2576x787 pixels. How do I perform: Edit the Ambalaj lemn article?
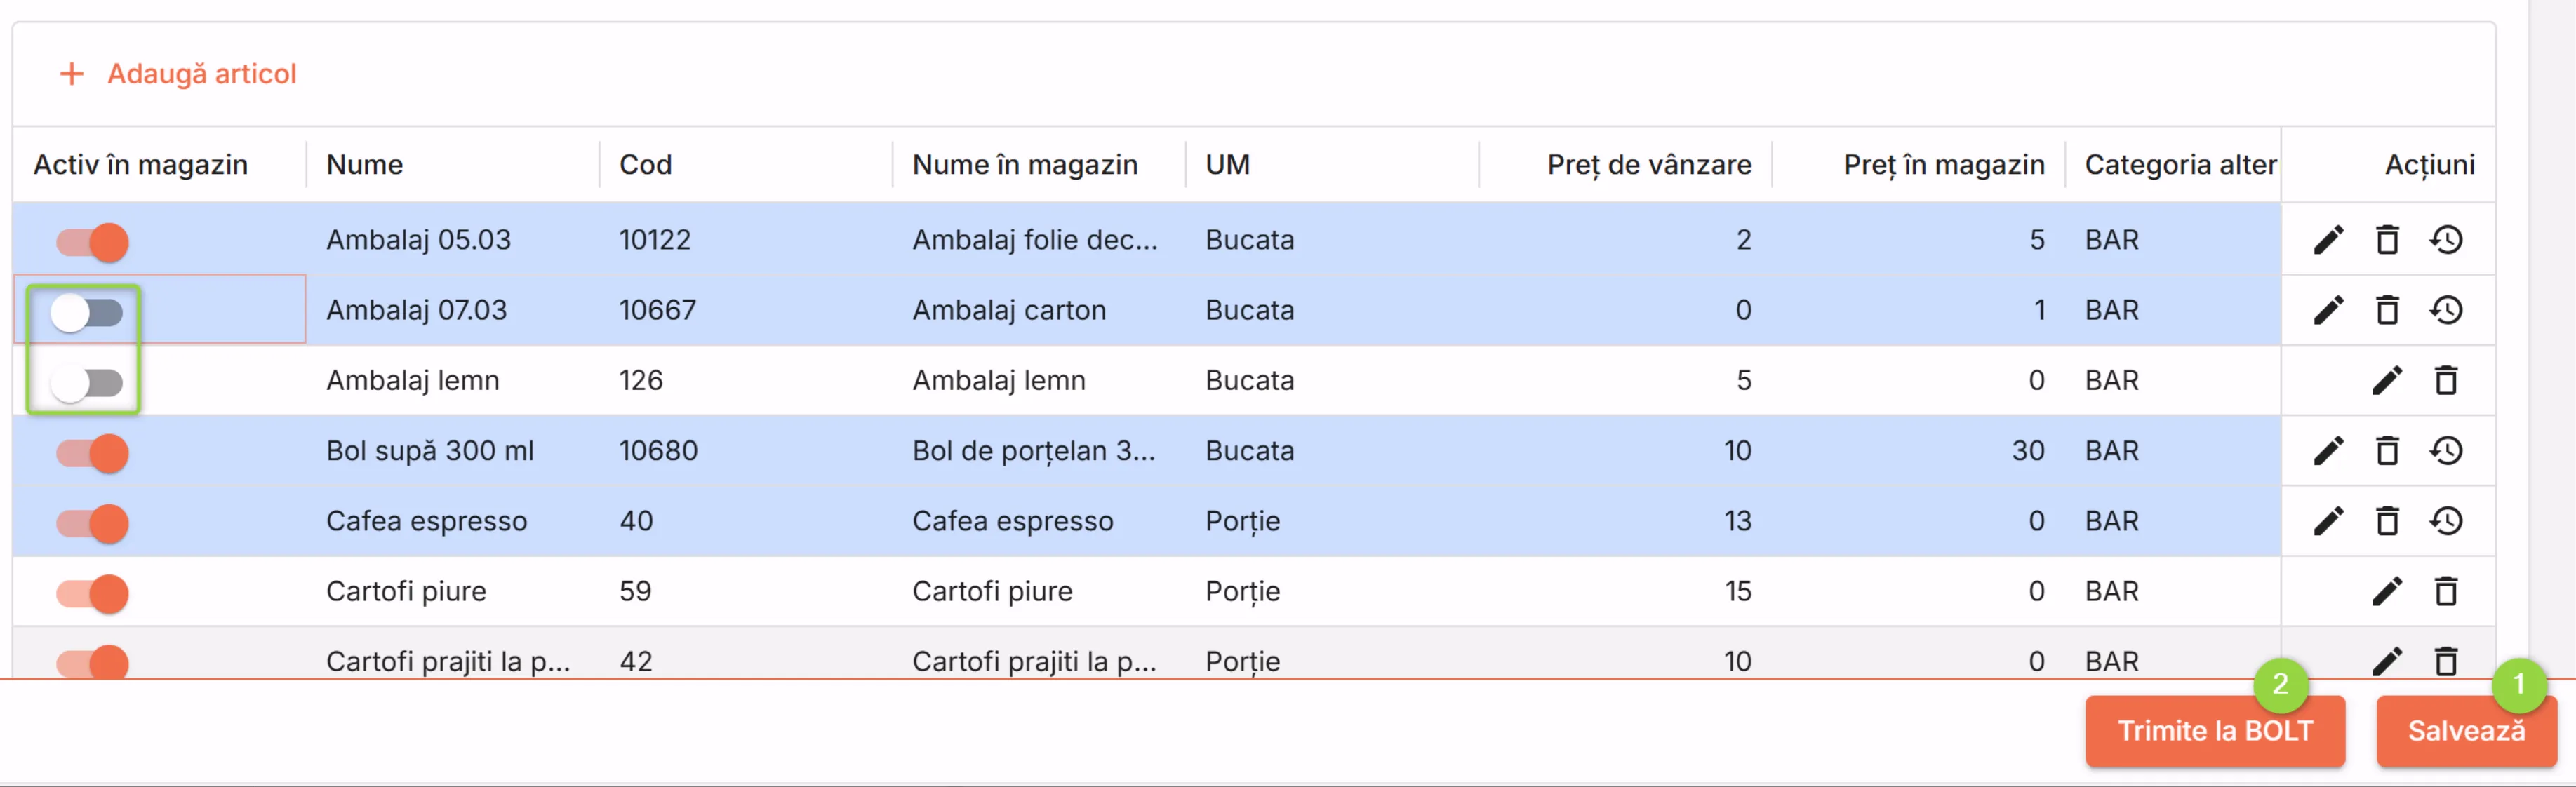click(2387, 380)
